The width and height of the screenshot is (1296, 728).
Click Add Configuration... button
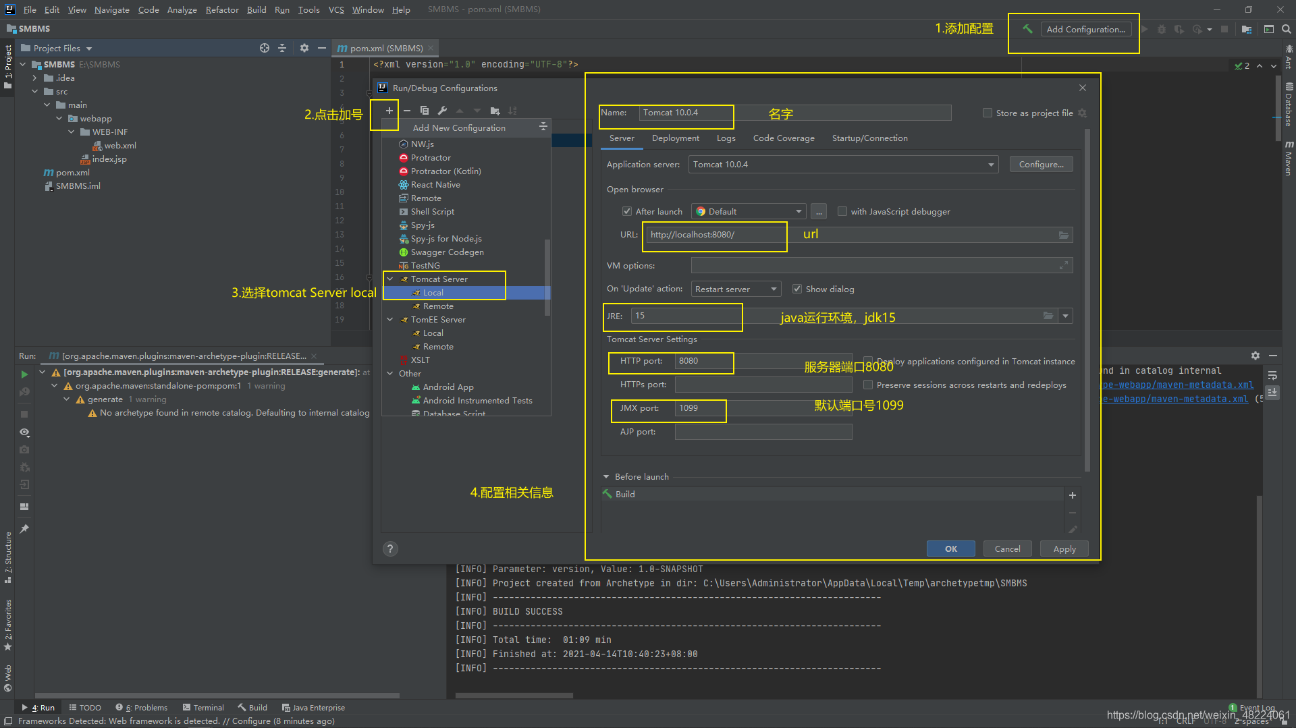pyautogui.click(x=1085, y=29)
